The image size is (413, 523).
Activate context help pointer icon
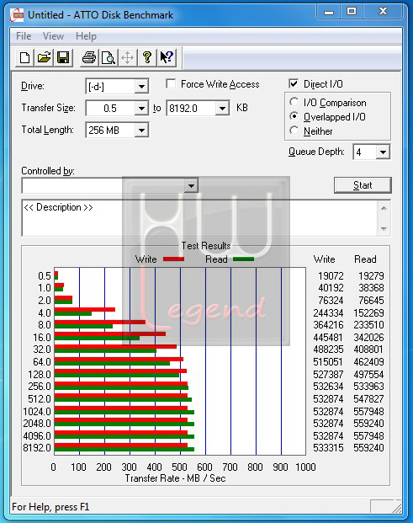pos(167,57)
